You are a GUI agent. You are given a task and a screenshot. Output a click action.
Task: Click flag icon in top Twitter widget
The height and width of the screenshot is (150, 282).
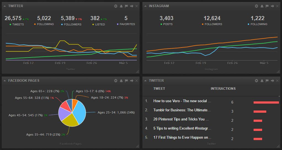click(126, 6)
